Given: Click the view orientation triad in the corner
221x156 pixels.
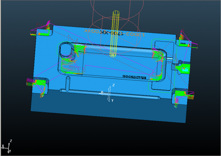Looking at the screenshot, I should [x=6, y=146].
